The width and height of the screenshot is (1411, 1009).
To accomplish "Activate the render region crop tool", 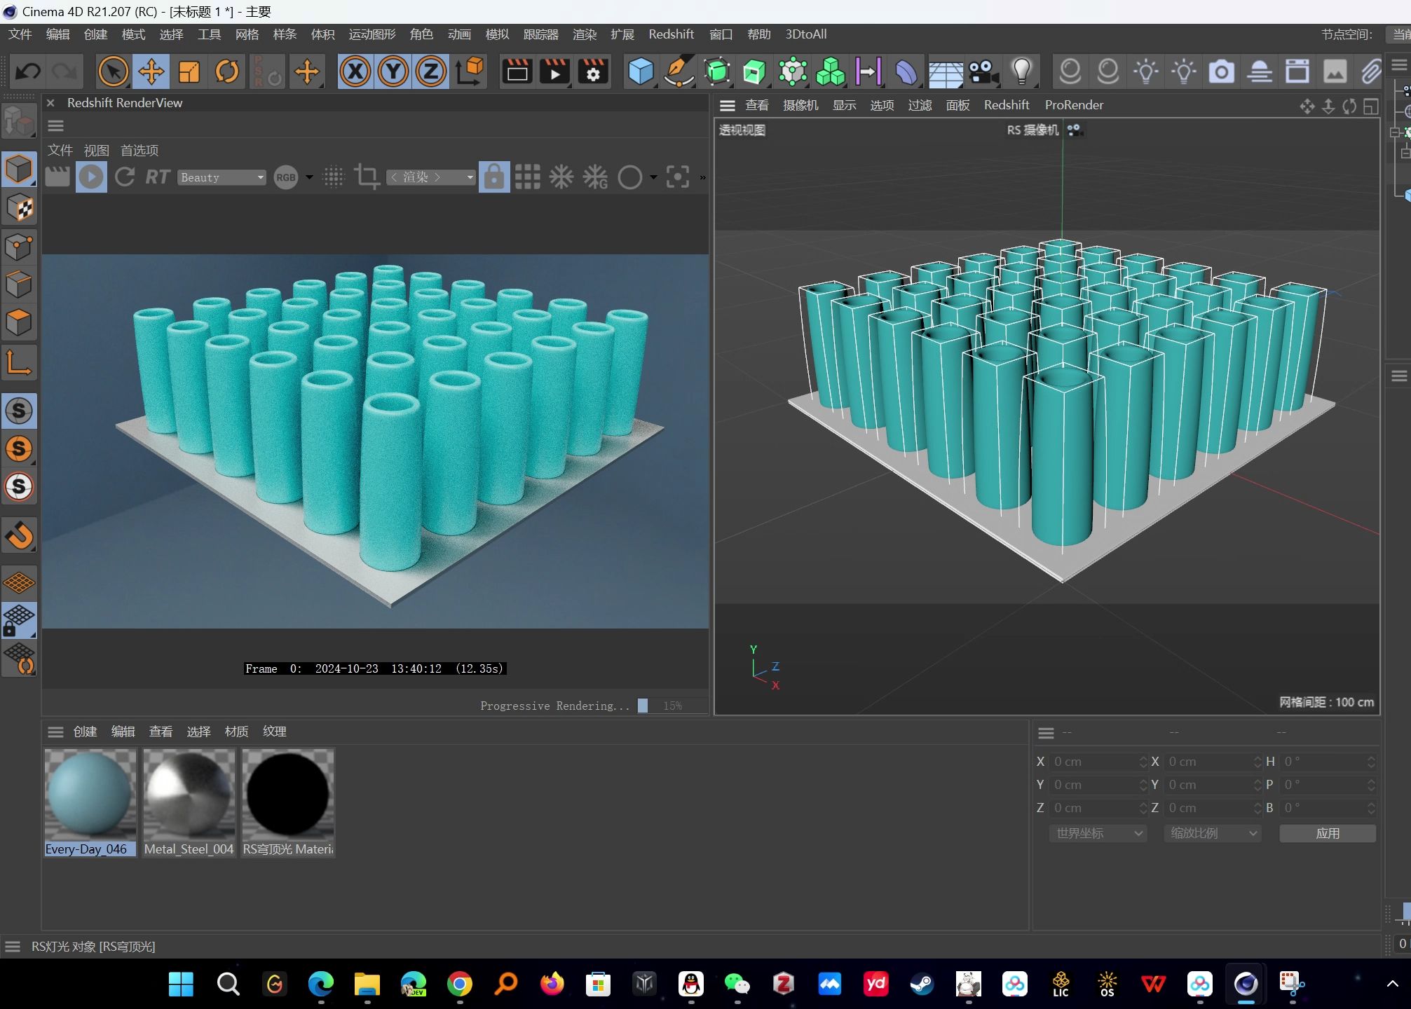I will pyautogui.click(x=367, y=177).
